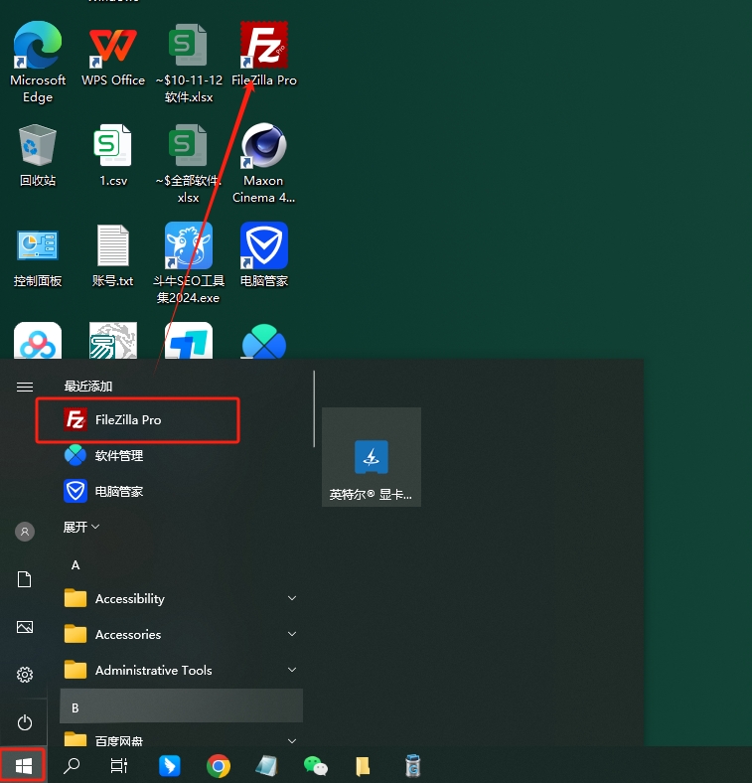This screenshot has width=752, height=783.
Task: Open 电脑管家 in Start menu list
Action: (181, 492)
